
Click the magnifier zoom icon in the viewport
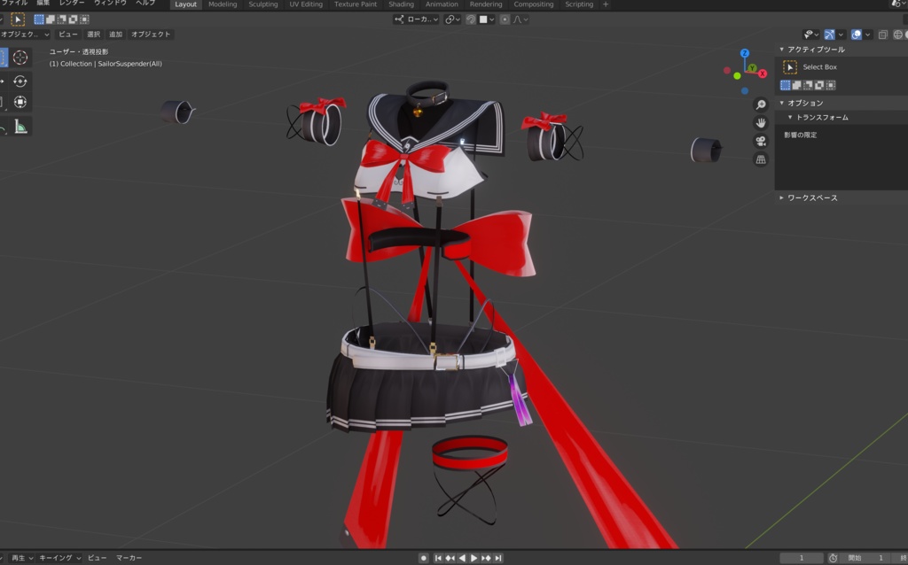(759, 104)
